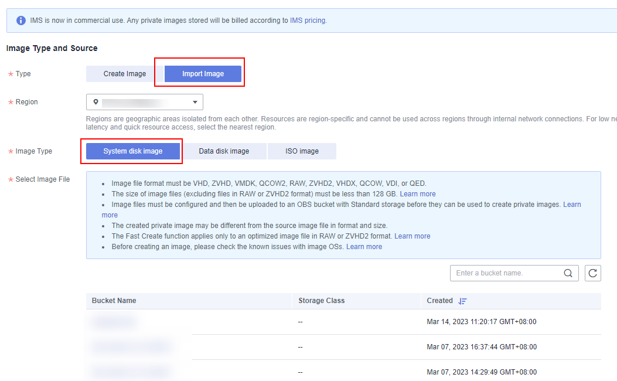Click the Enter a bucket name field
This screenshot has width=617, height=381.
pyautogui.click(x=504, y=273)
